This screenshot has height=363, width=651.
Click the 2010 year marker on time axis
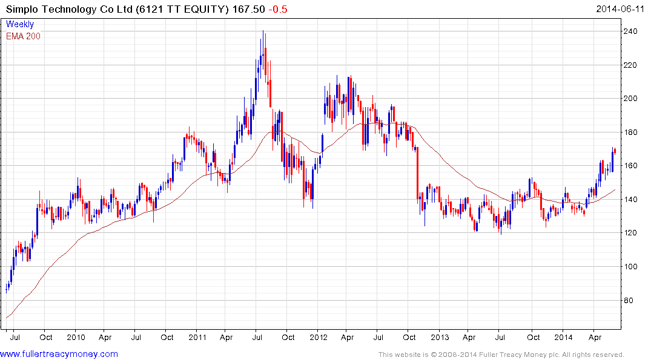click(76, 337)
